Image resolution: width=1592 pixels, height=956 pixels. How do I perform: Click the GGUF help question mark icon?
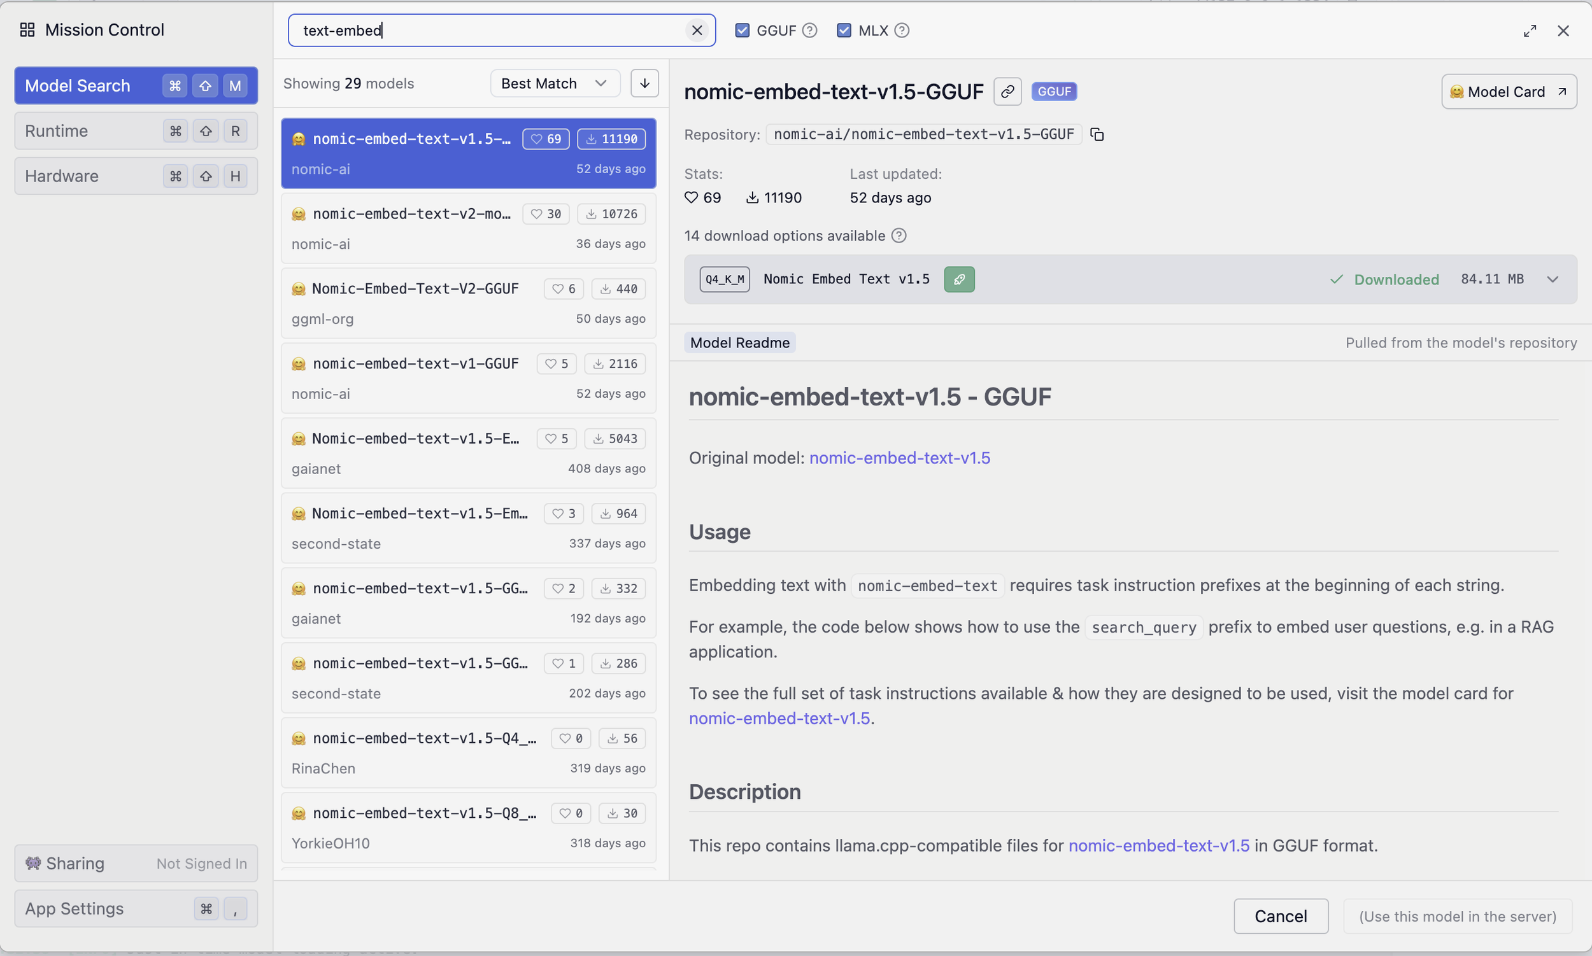809,31
